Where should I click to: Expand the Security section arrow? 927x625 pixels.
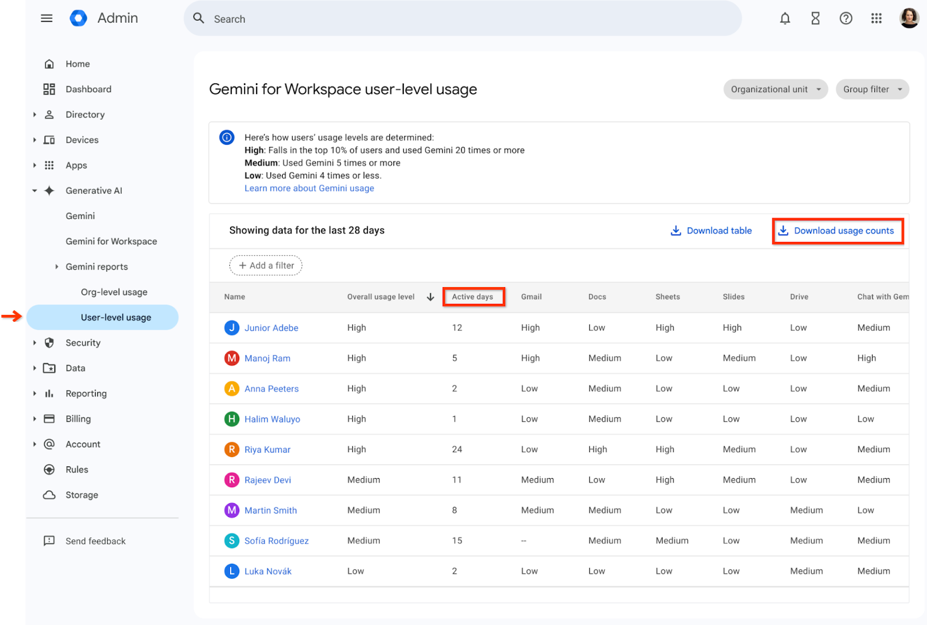(x=35, y=343)
